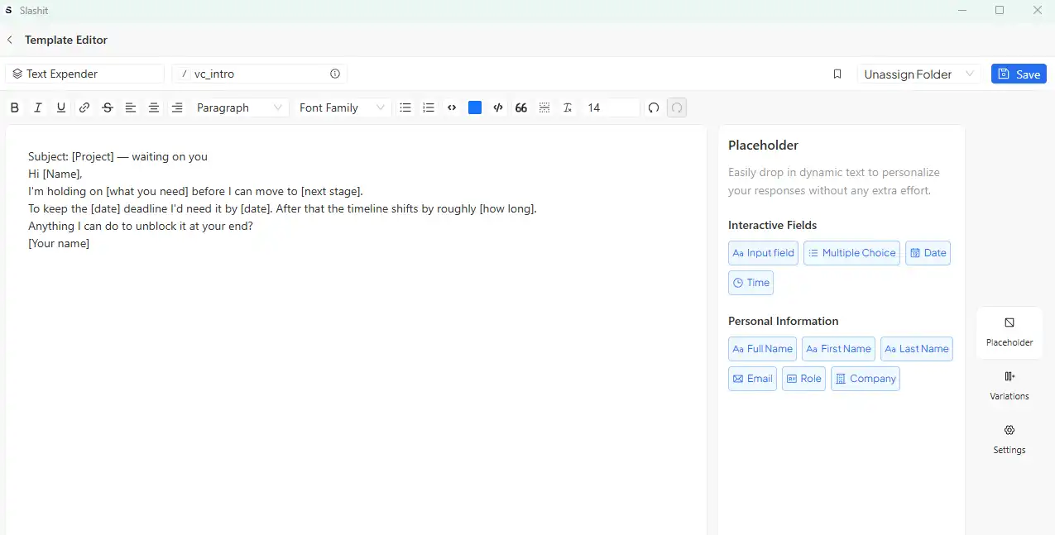1055x535 pixels.
Task: Insert a hyperlink with the link icon
Action: tap(84, 107)
